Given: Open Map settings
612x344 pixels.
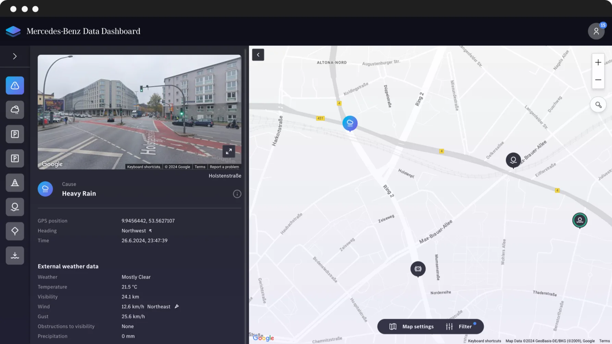Looking at the screenshot, I should point(412,327).
